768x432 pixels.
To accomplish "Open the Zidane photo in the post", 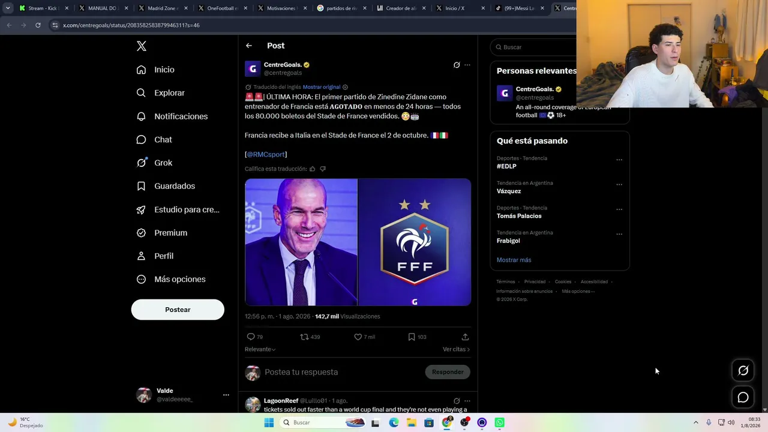I will click(x=301, y=242).
